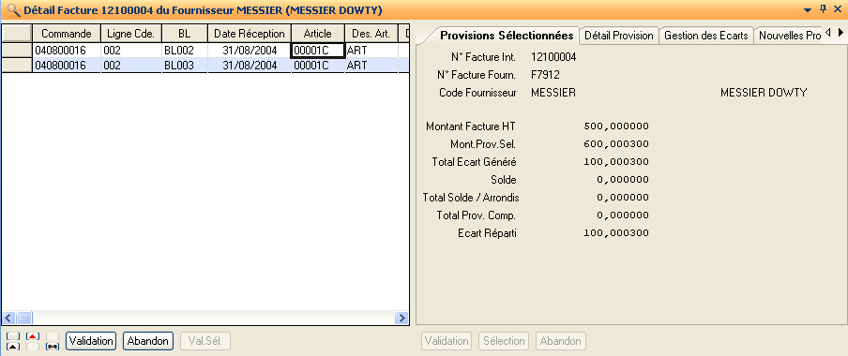Viewport: 848px width, 356px height.
Task: Click the small [M] icon button
Action: tap(53, 347)
